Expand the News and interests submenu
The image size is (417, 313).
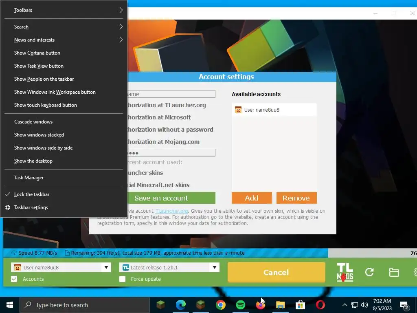pos(64,40)
